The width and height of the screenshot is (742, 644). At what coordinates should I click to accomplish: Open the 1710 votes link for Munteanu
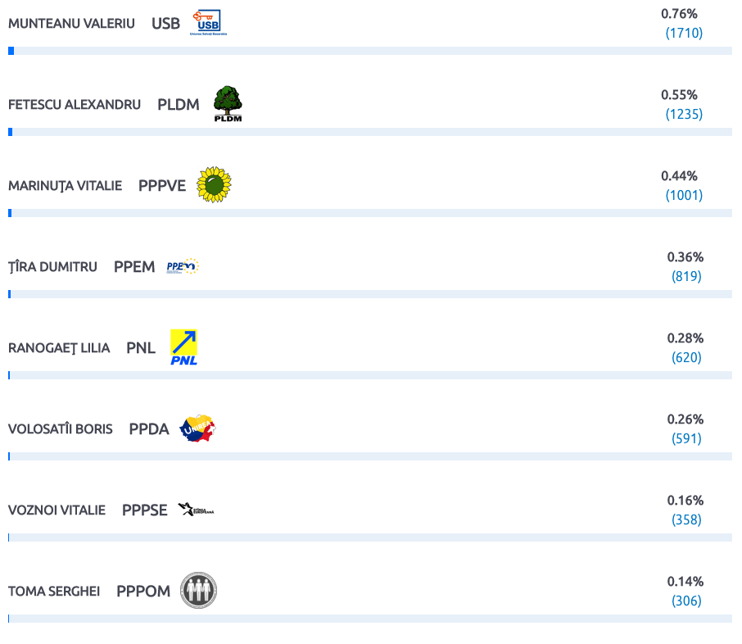[684, 33]
